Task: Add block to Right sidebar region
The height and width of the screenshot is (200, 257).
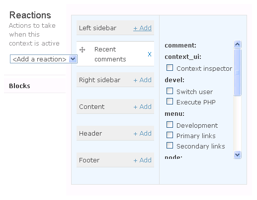Action: click(142, 80)
